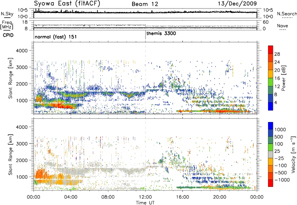Click the "Freq. [MHz]" label

point(7,25)
